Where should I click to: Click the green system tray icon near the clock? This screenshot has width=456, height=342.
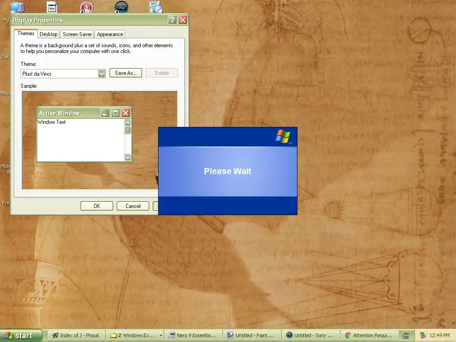423,335
